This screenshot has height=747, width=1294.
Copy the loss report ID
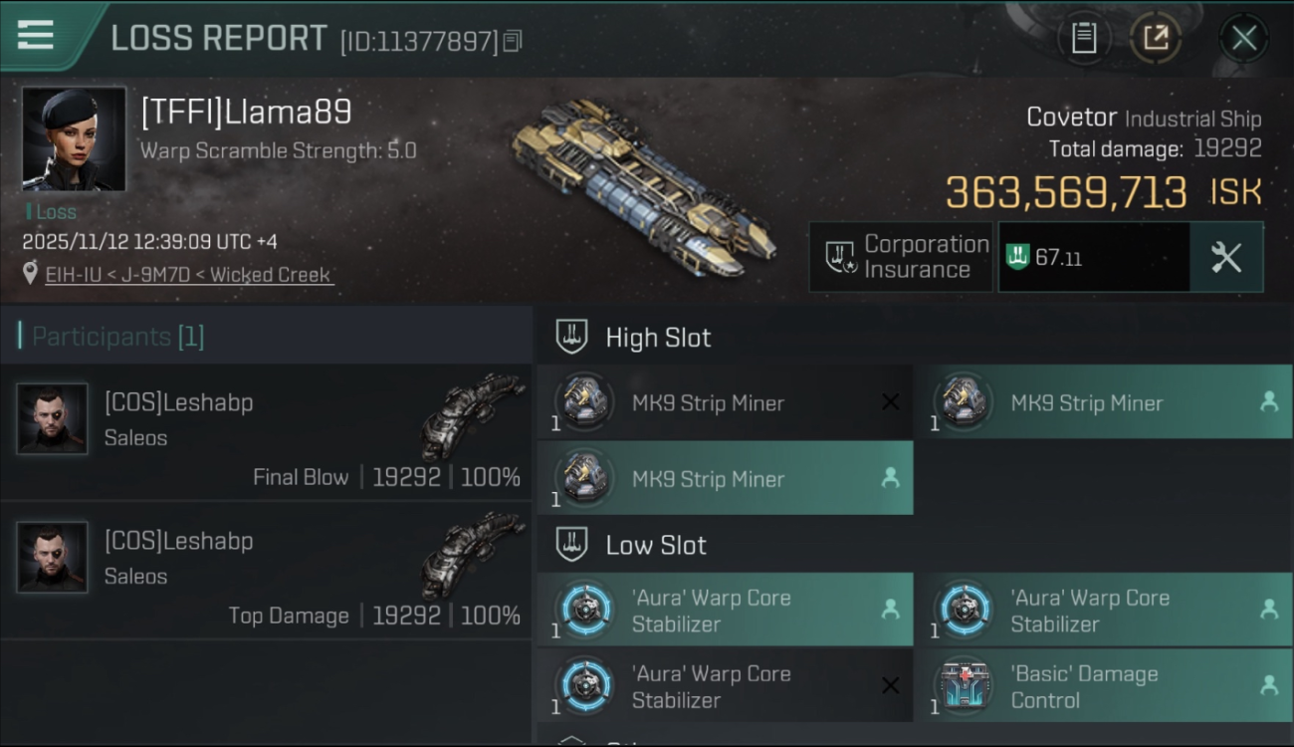(x=513, y=41)
